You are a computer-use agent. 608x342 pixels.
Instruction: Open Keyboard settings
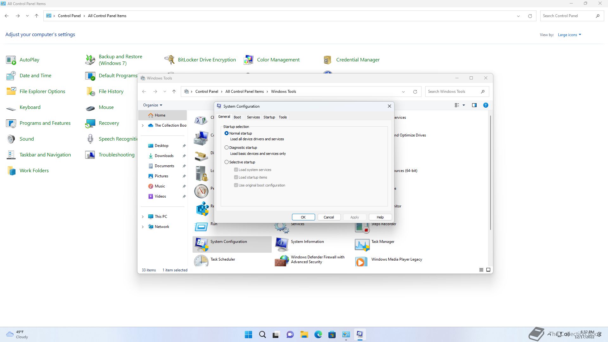tap(23, 107)
